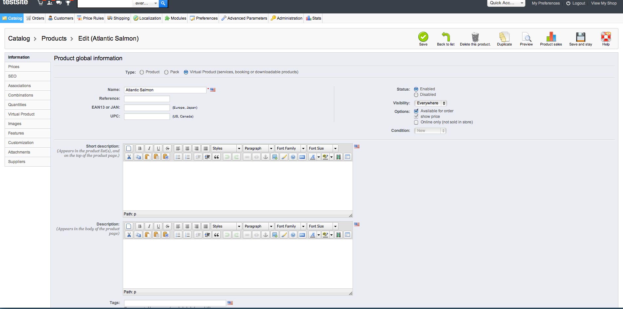
Task: Open My Preferences link
Action: [546, 3]
